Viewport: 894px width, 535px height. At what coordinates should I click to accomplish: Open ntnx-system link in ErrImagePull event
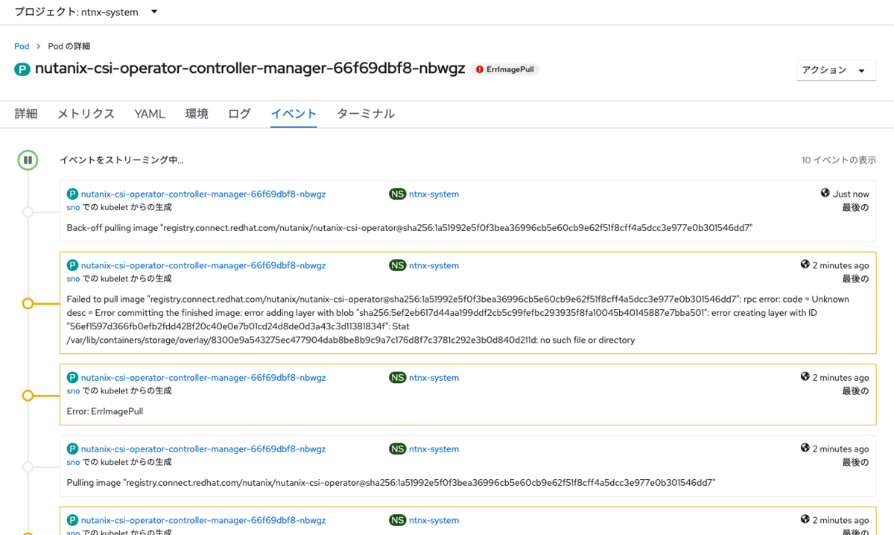click(x=434, y=378)
